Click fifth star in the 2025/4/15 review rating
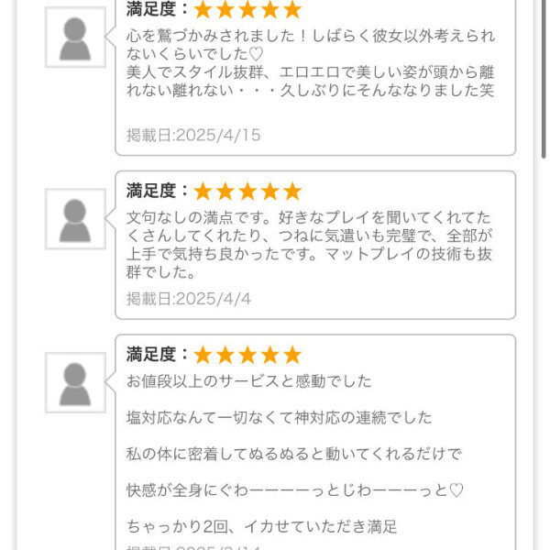 click(x=292, y=10)
